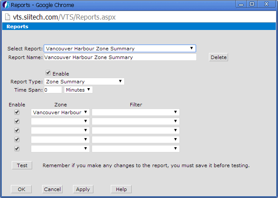Toggle the second zone row enable checkbox
The height and width of the screenshot is (198, 278).
(17, 121)
